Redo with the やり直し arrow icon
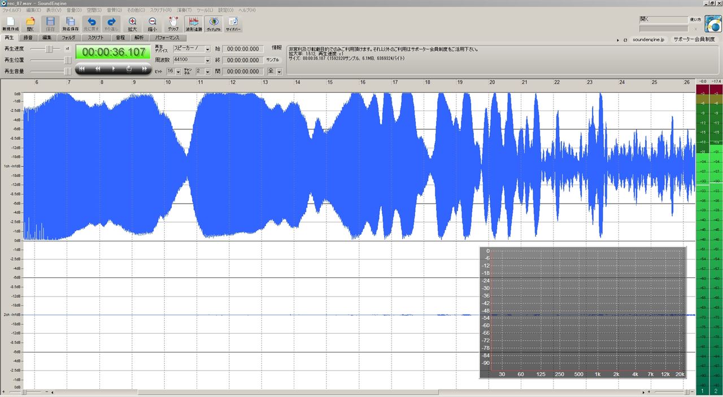Image resolution: width=723 pixels, height=397 pixels. 111,24
